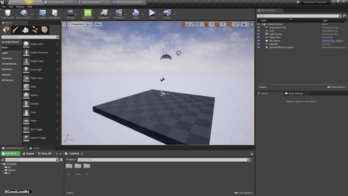Open the Filters dropdown in Content Browser

click(x=71, y=160)
